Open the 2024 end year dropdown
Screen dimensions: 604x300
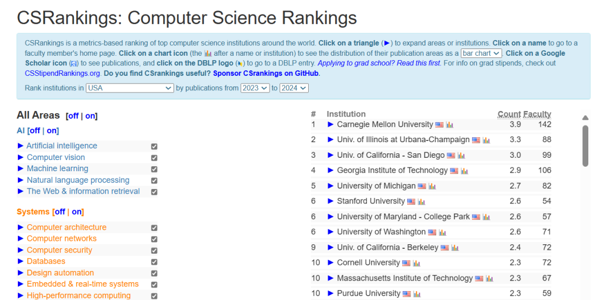click(294, 88)
